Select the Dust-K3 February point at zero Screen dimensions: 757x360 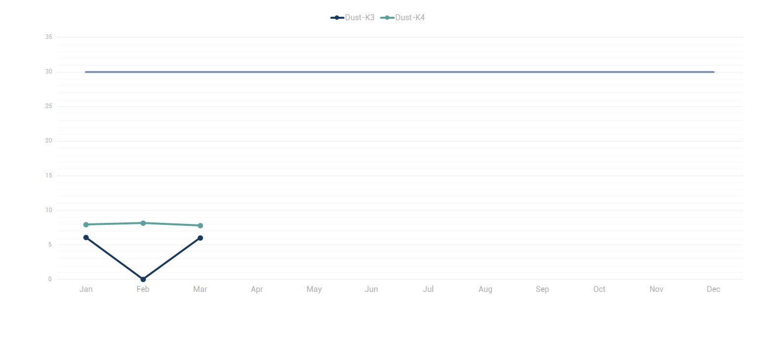(x=143, y=279)
